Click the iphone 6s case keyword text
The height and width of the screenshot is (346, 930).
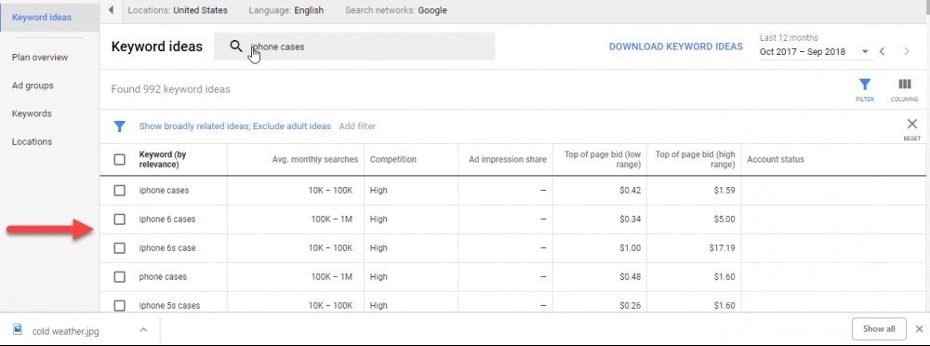[166, 248]
